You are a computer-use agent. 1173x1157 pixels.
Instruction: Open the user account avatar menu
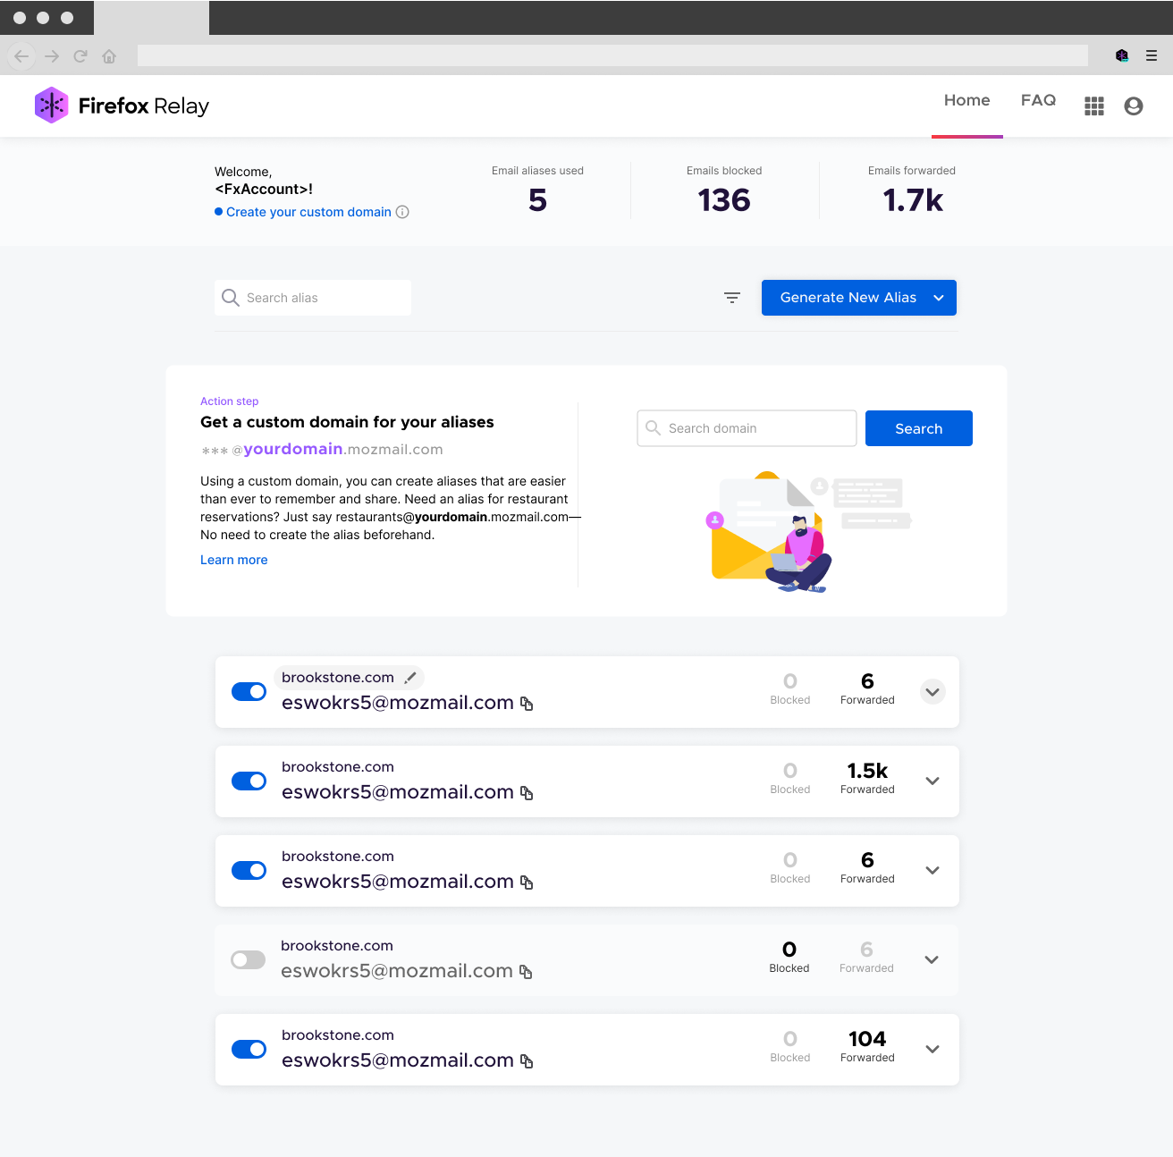tap(1134, 106)
